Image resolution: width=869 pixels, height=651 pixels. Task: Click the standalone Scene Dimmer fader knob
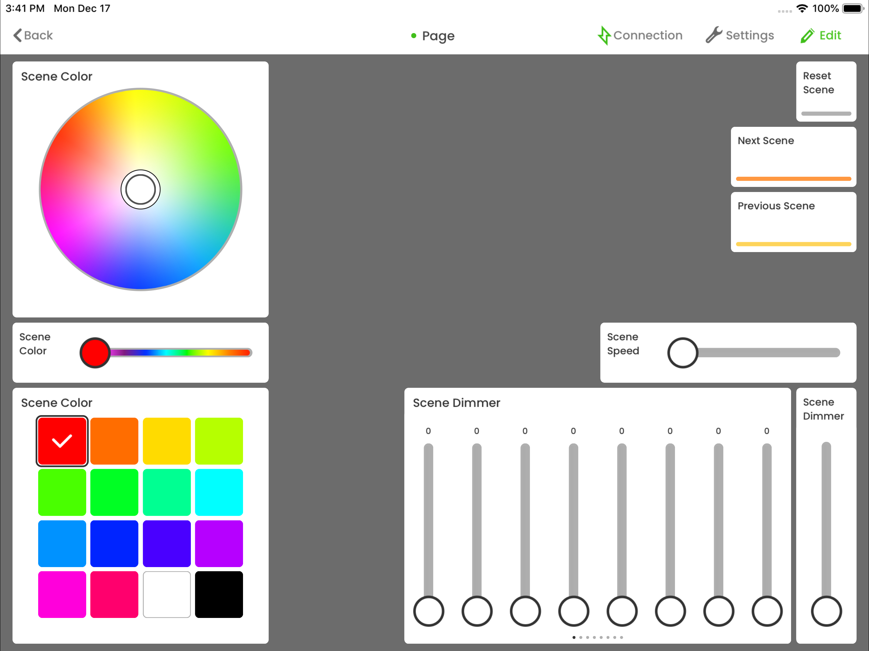click(x=826, y=611)
